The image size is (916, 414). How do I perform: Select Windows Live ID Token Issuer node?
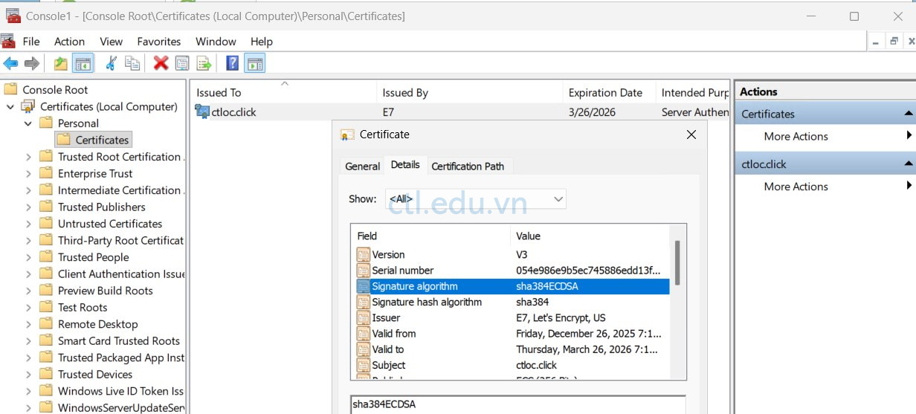pyautogui.click(x=120, y=391)
